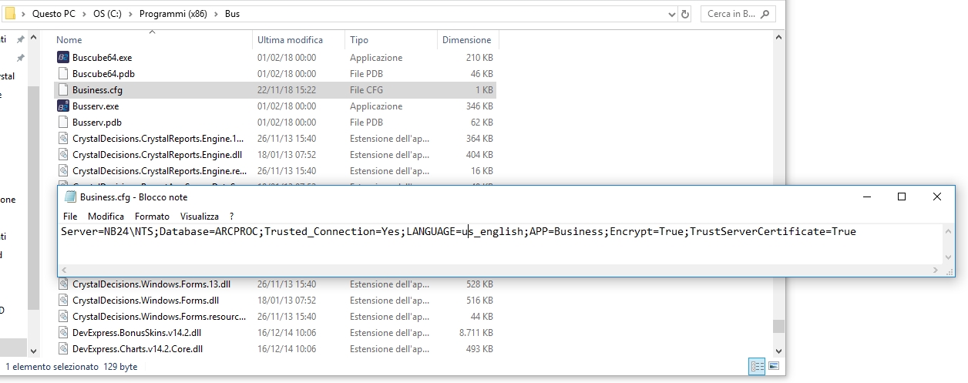This screenshot has width=968, height=383.
Task: Click Notepad's left scroll arrow
Action: pyautogui.click(x=66, y=270)
